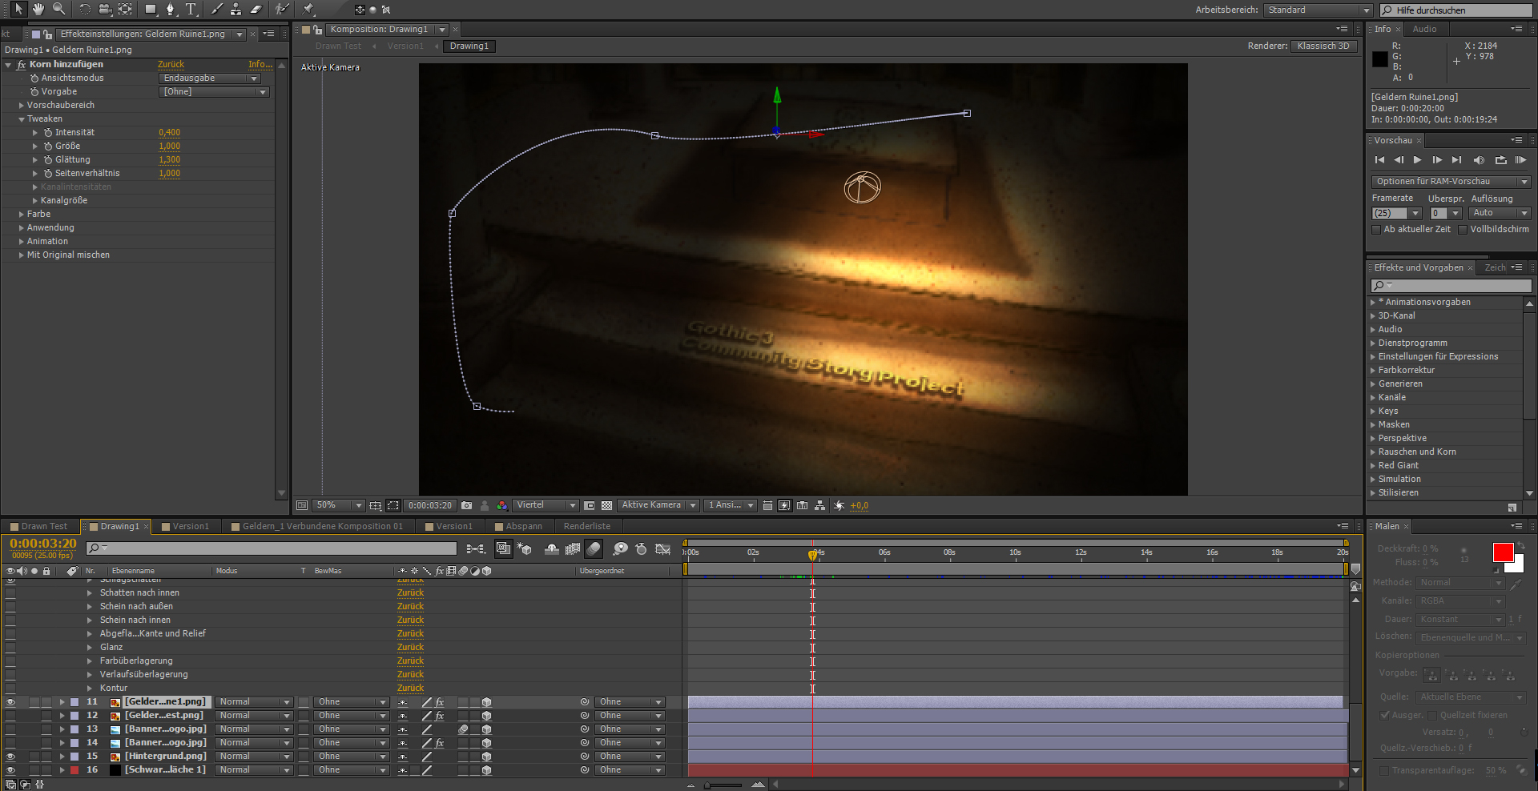Screen dimensions: 1538x791
Task: Enable motion blur for the composition
Action: [594, 548]
